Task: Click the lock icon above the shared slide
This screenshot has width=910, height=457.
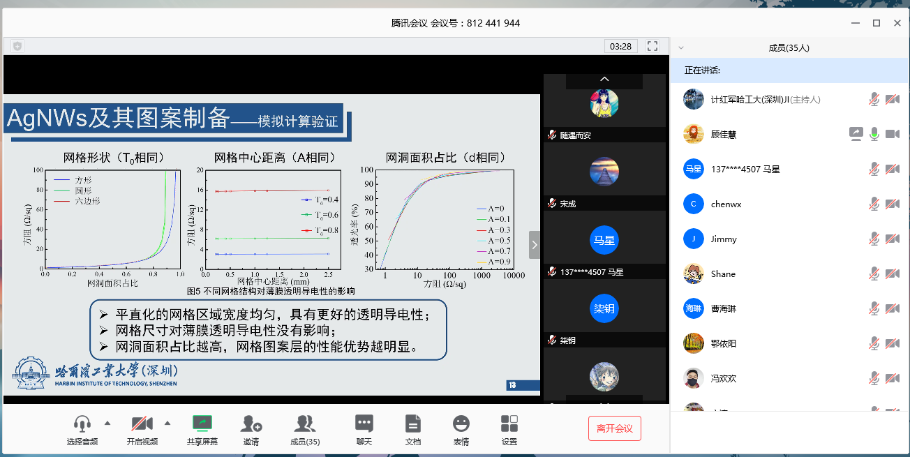Action: point(15,45)
